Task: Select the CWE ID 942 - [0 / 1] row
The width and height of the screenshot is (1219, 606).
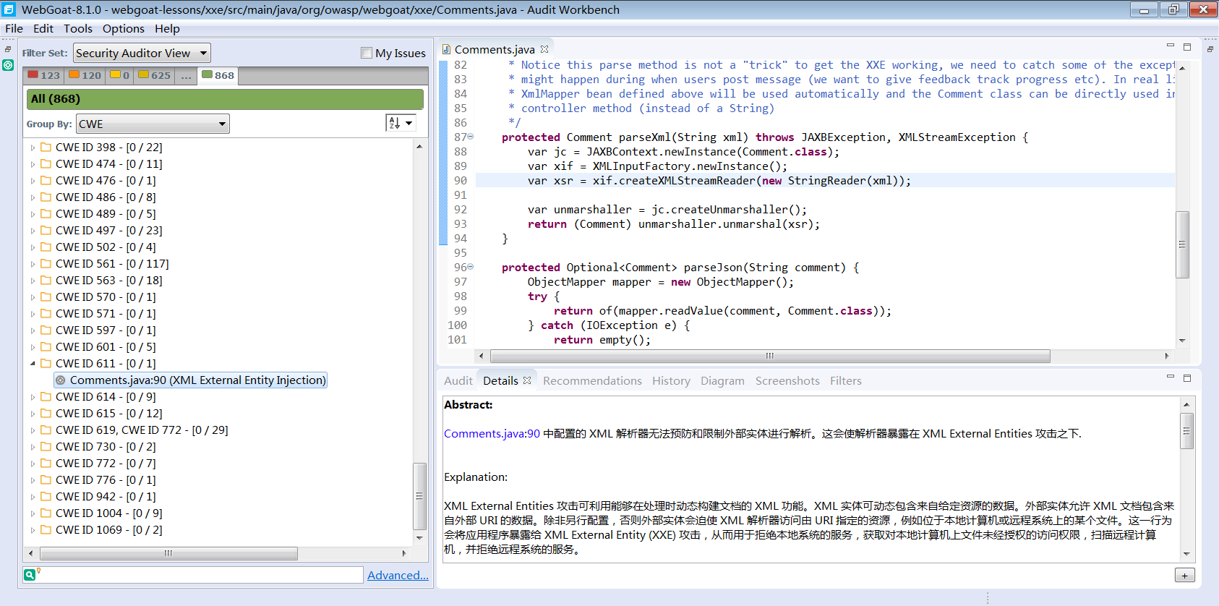Action: 106,496
